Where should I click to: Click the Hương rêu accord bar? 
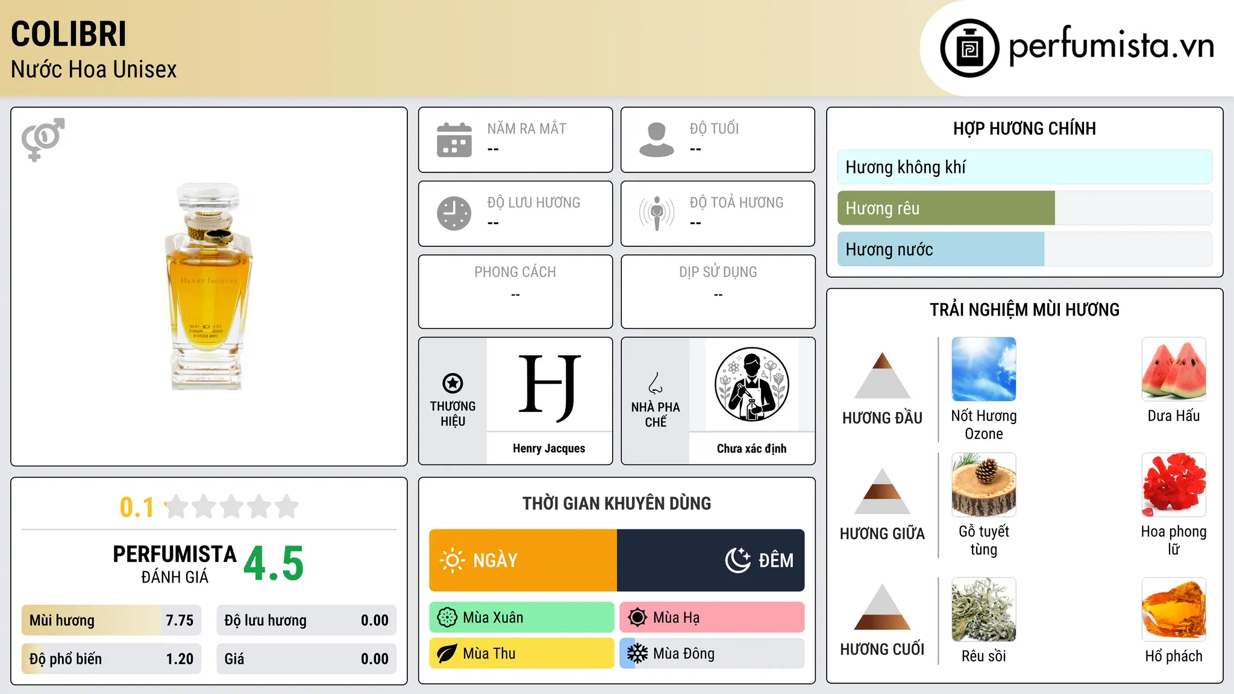point(1025,208)
